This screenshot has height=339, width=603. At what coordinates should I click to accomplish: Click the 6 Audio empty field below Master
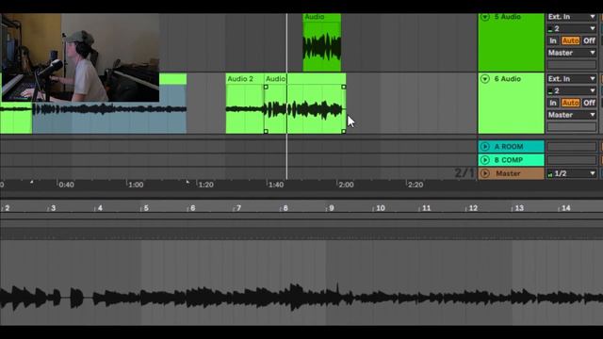(x=572, y=127)
